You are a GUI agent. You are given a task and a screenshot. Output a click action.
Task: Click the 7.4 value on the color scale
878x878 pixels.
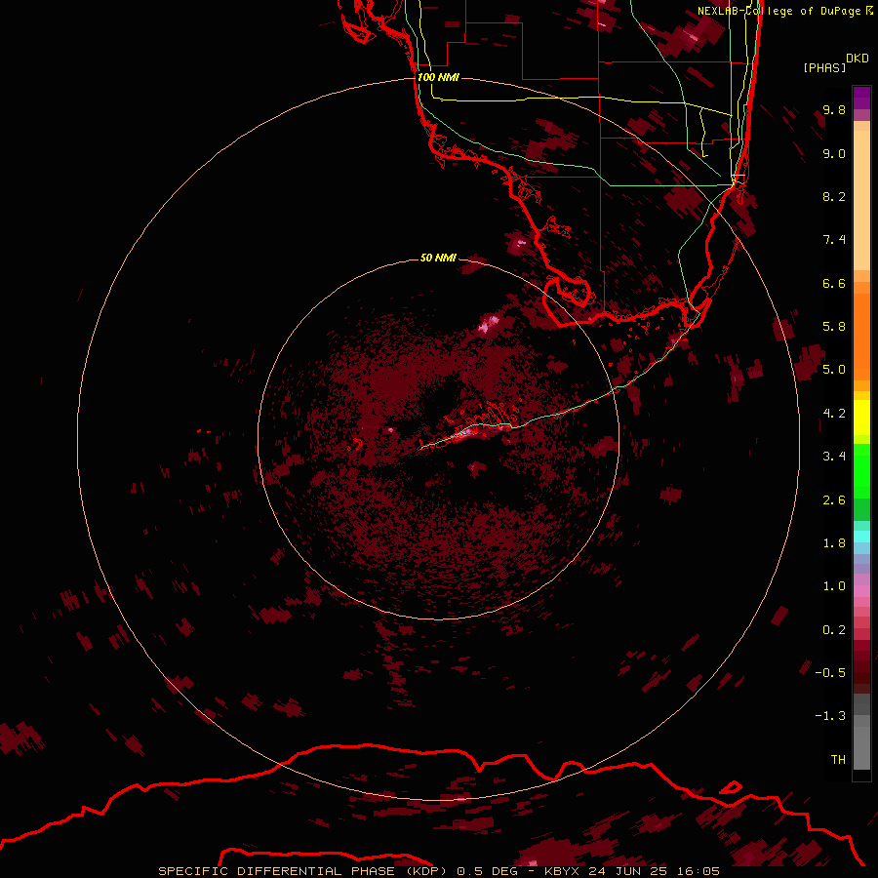coord(834,240)
